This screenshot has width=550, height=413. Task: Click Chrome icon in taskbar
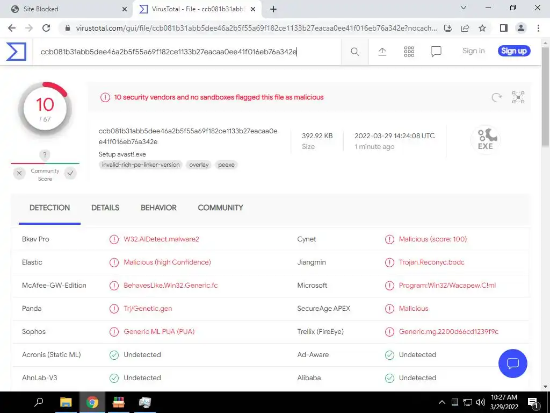point(92,402)
